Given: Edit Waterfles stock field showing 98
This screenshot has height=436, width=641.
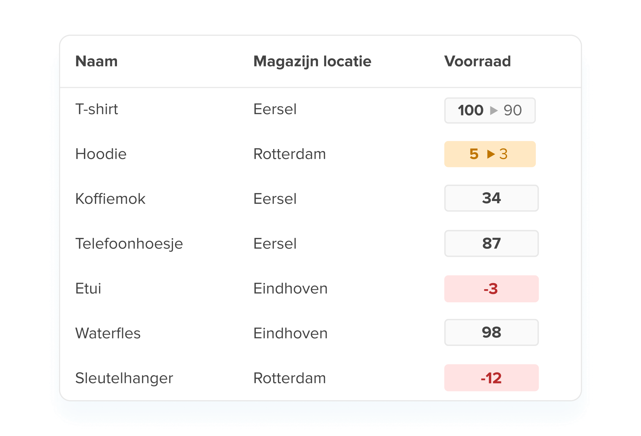Looking at the screenshot, I should (x=491, y=332).
